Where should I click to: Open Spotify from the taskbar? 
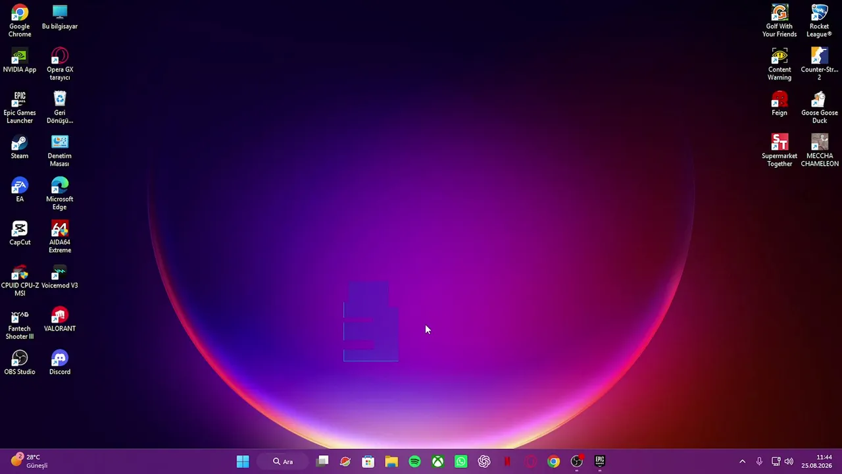click(414, 461)
